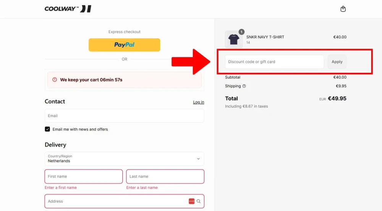The image size is (382, 211).
Task: Follow the Log in link
Action: pos(199,102)
